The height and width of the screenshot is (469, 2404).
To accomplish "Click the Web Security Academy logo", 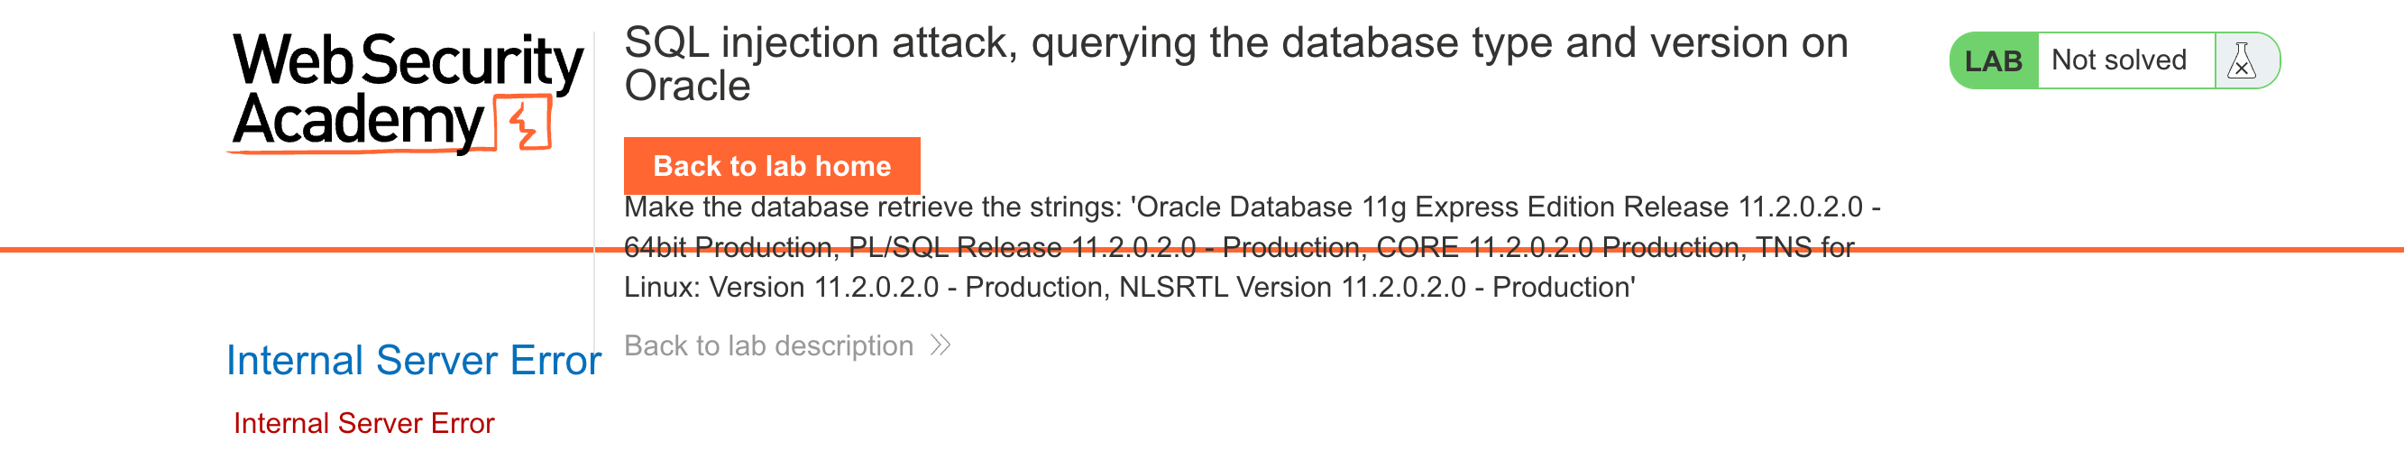I will point(407,92).
